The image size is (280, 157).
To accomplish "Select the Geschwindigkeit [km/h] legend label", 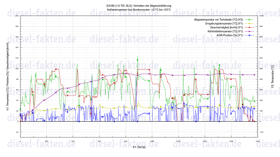I will pos(227,27).
